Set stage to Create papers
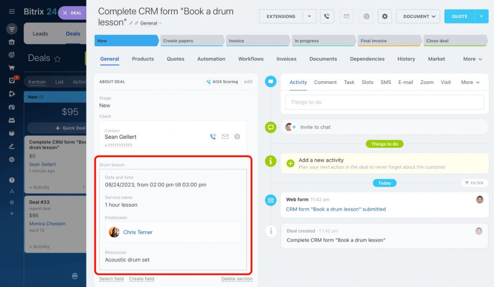Viewport: 494px width, 287px height. click(192, 41)
